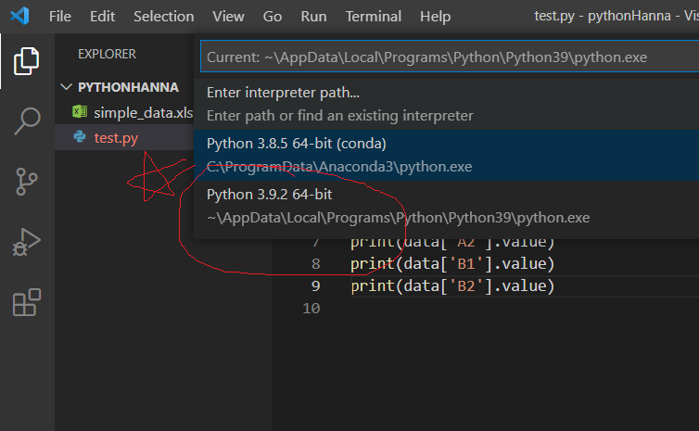Open the Run and Debug view
699x431 pixels.
point(27,242)
